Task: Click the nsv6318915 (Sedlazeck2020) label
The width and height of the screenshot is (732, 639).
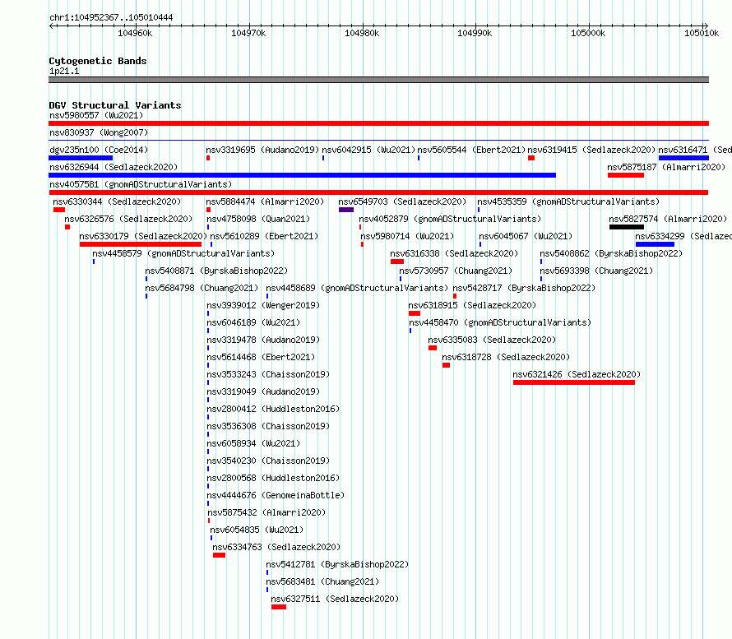Action: click(x=472, y=305)
